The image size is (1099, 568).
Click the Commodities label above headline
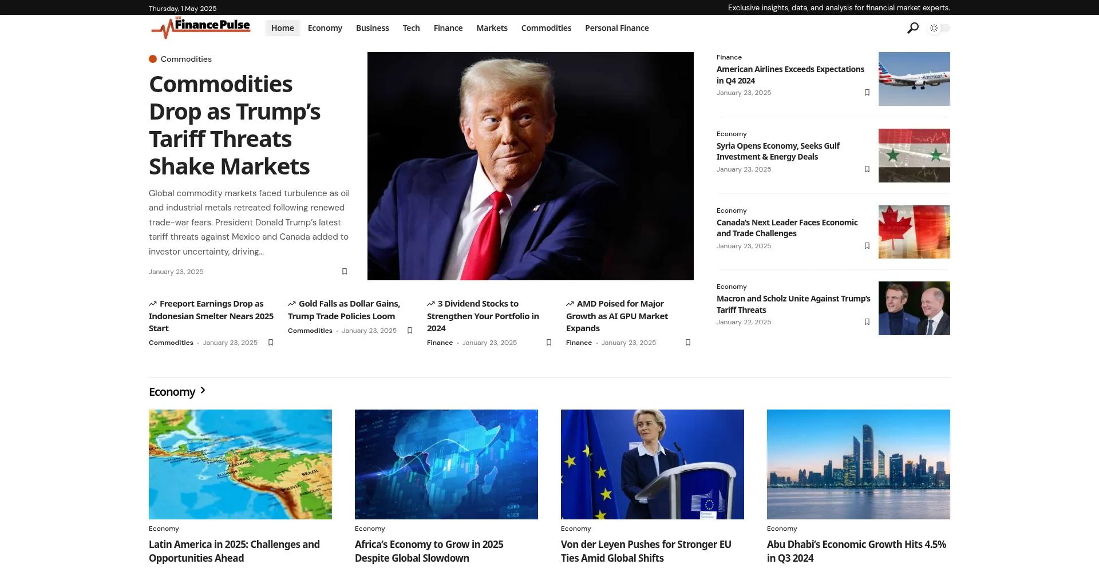[186, 59]
